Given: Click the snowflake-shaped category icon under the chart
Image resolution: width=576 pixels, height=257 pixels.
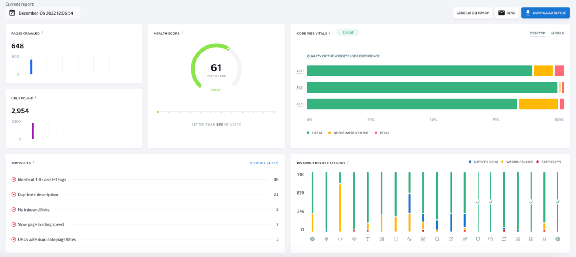Looking at the screenshot, I should 312,239.
